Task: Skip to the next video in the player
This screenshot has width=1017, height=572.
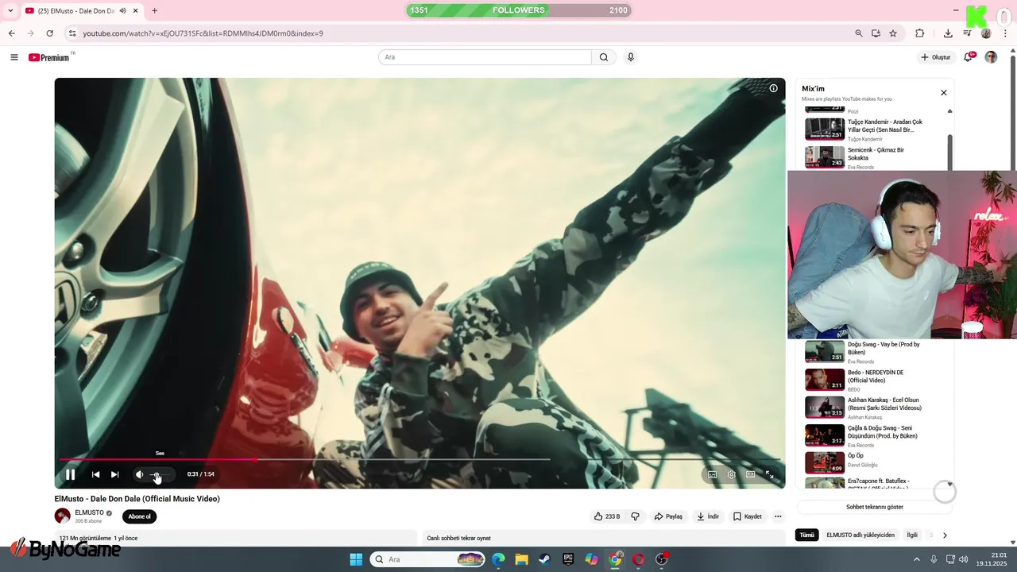Action: pyautogui.click(x=114, y=474)
